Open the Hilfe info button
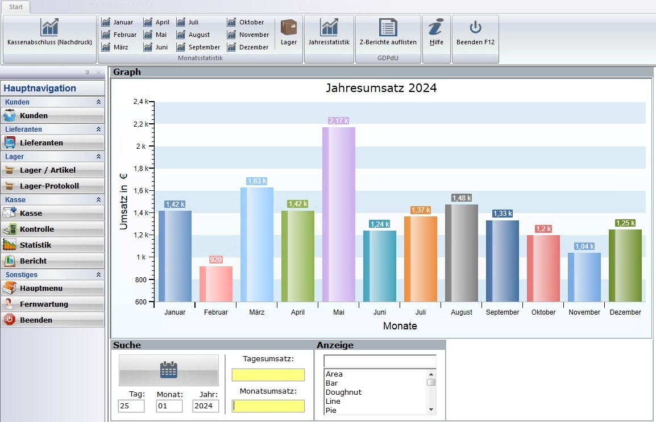Image resolution: width=656 pixels, height=422 pixels. pyautogui.click(x=437, y=39)
